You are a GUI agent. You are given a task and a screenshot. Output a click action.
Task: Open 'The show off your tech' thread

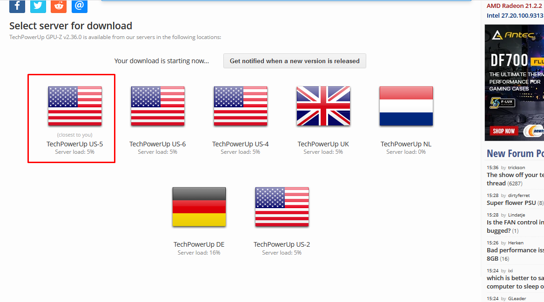click(x=515, y=179)
